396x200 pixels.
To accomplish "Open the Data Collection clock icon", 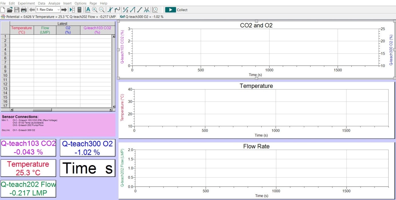I will [155, 10].
